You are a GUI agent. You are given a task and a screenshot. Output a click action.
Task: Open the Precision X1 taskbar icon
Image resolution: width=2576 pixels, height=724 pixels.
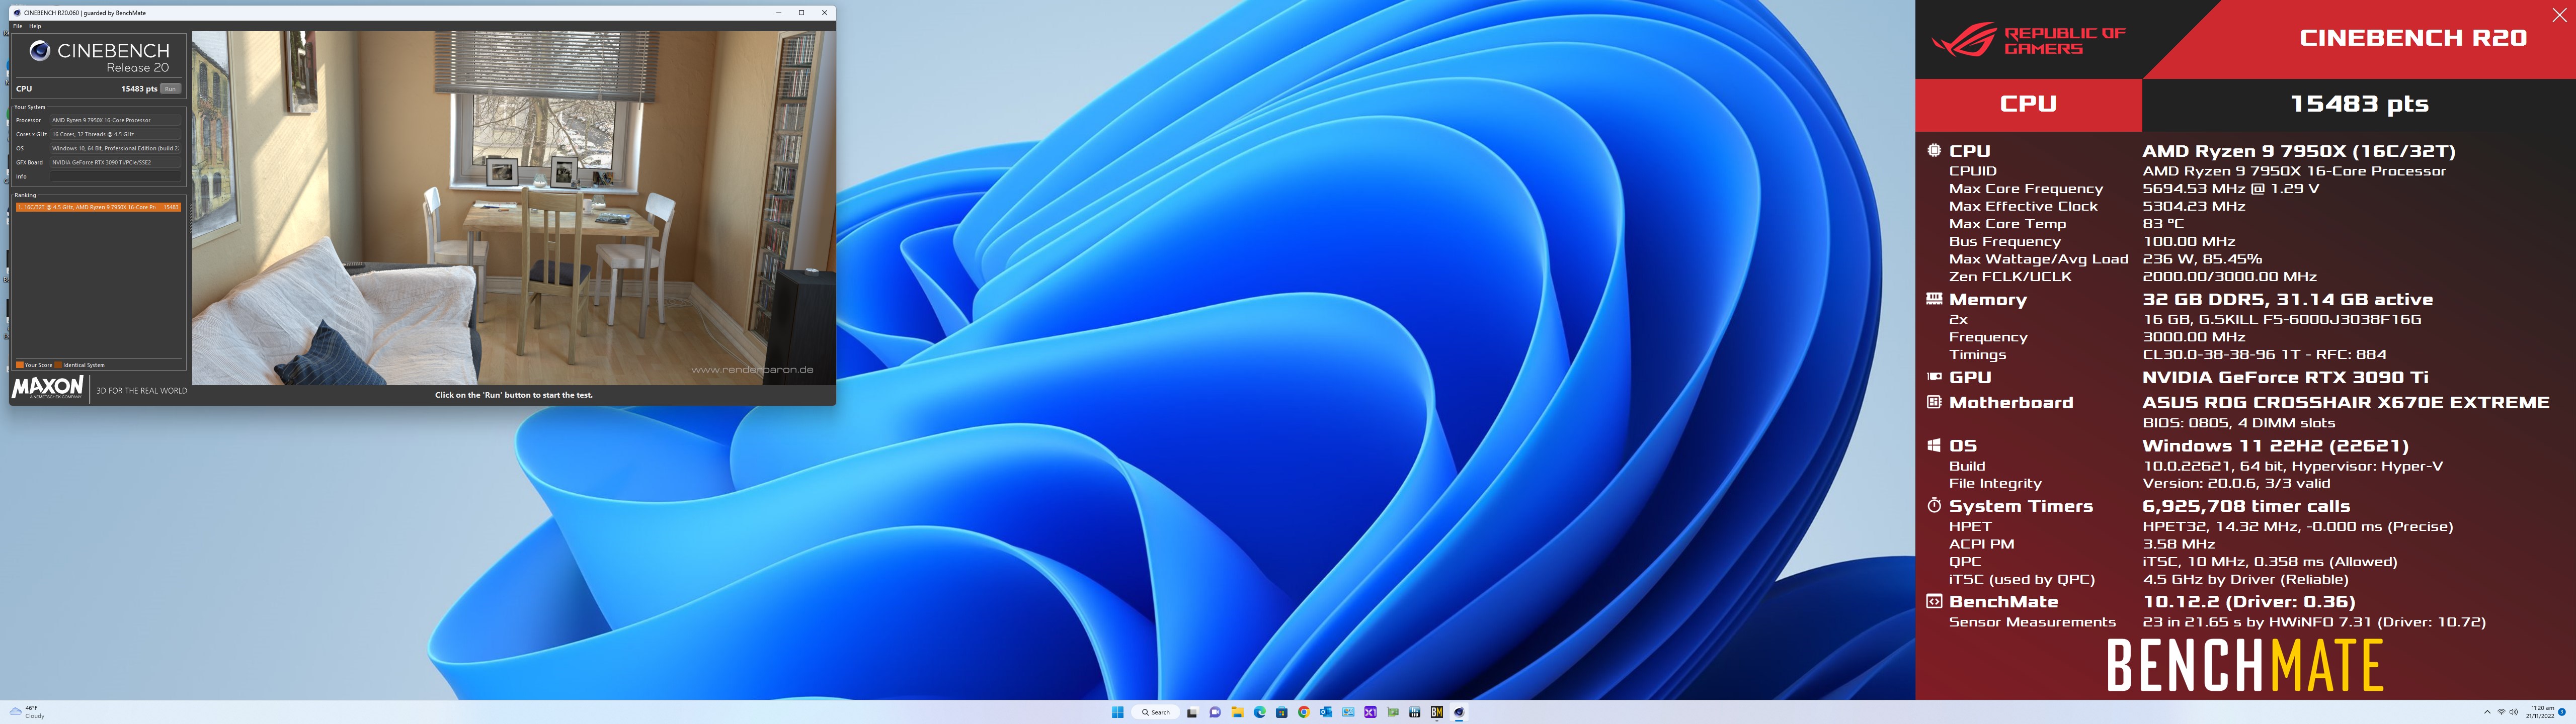click(1370, 712)
